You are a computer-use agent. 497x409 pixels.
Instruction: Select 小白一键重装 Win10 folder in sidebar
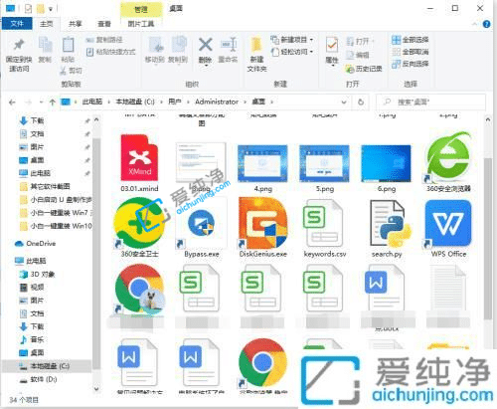[61, 226]
